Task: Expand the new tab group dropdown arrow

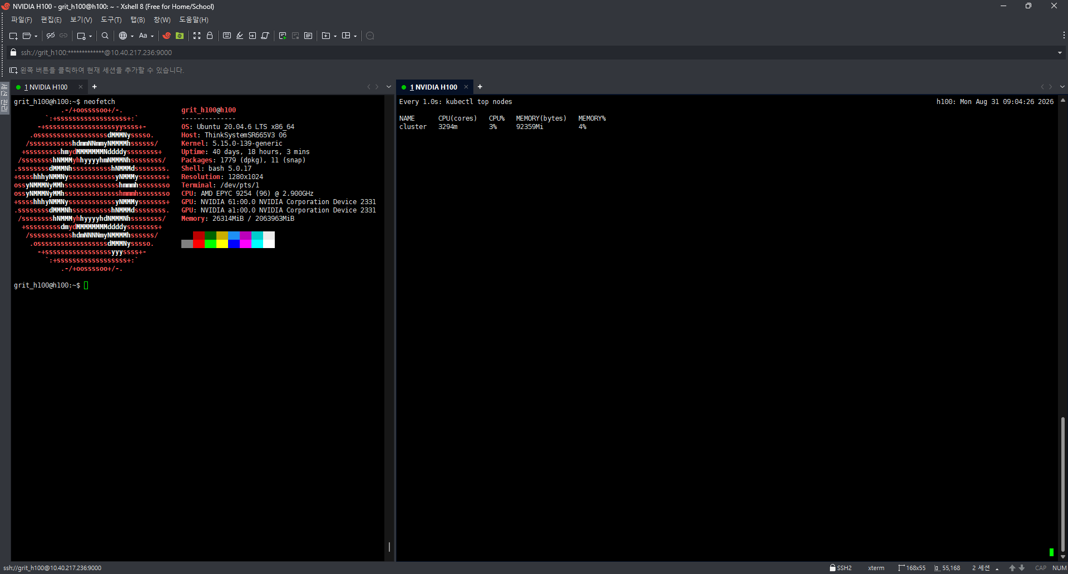Action: click(335, 36)
